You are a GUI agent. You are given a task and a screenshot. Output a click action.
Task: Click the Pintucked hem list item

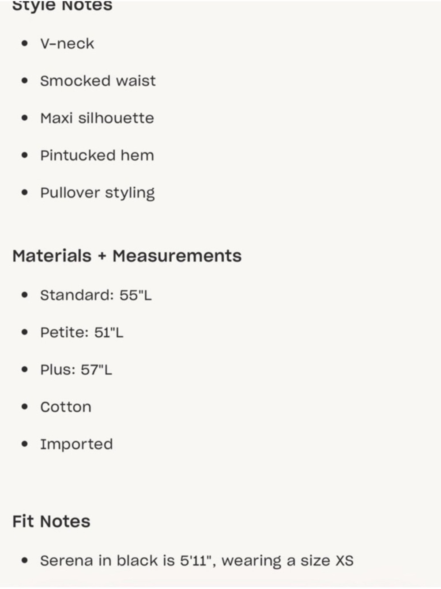(97, 156)
